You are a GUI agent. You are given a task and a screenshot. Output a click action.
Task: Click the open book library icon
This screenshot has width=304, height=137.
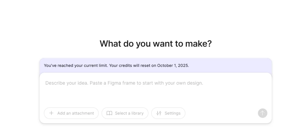pos(109,113)
